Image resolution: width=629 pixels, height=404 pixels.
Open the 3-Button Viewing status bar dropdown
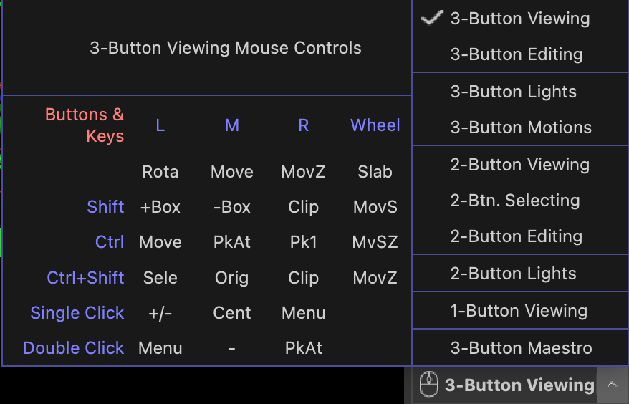pos(519,385)
